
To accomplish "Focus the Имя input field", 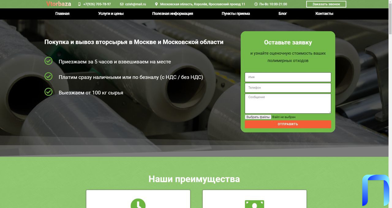I will [288, 77].
